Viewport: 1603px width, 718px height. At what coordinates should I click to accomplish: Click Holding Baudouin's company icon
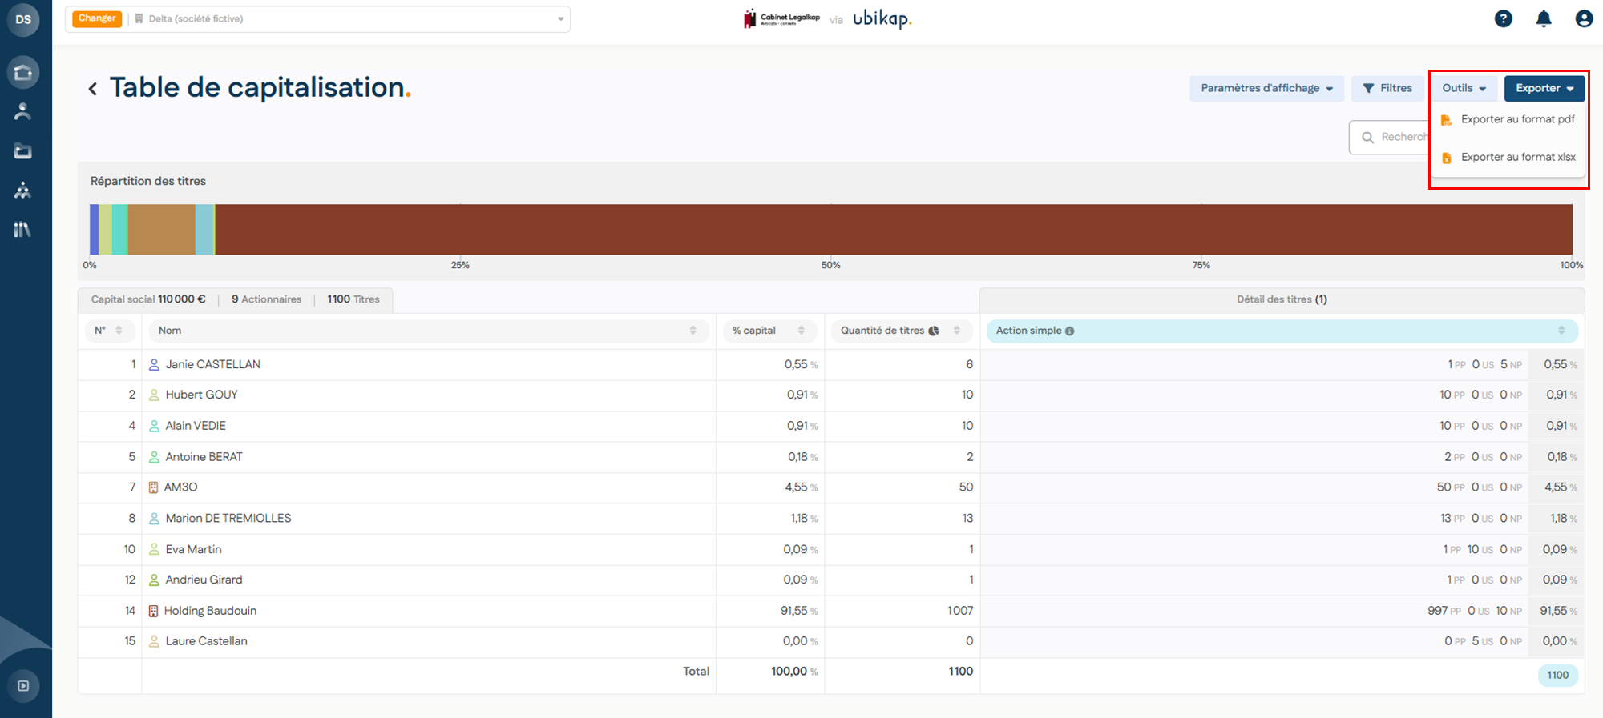[x=153, y=611]
